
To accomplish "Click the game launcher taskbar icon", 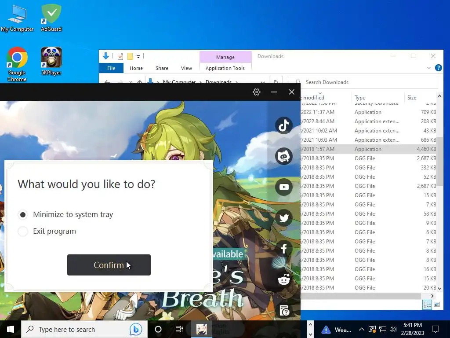I will point(201,329).
